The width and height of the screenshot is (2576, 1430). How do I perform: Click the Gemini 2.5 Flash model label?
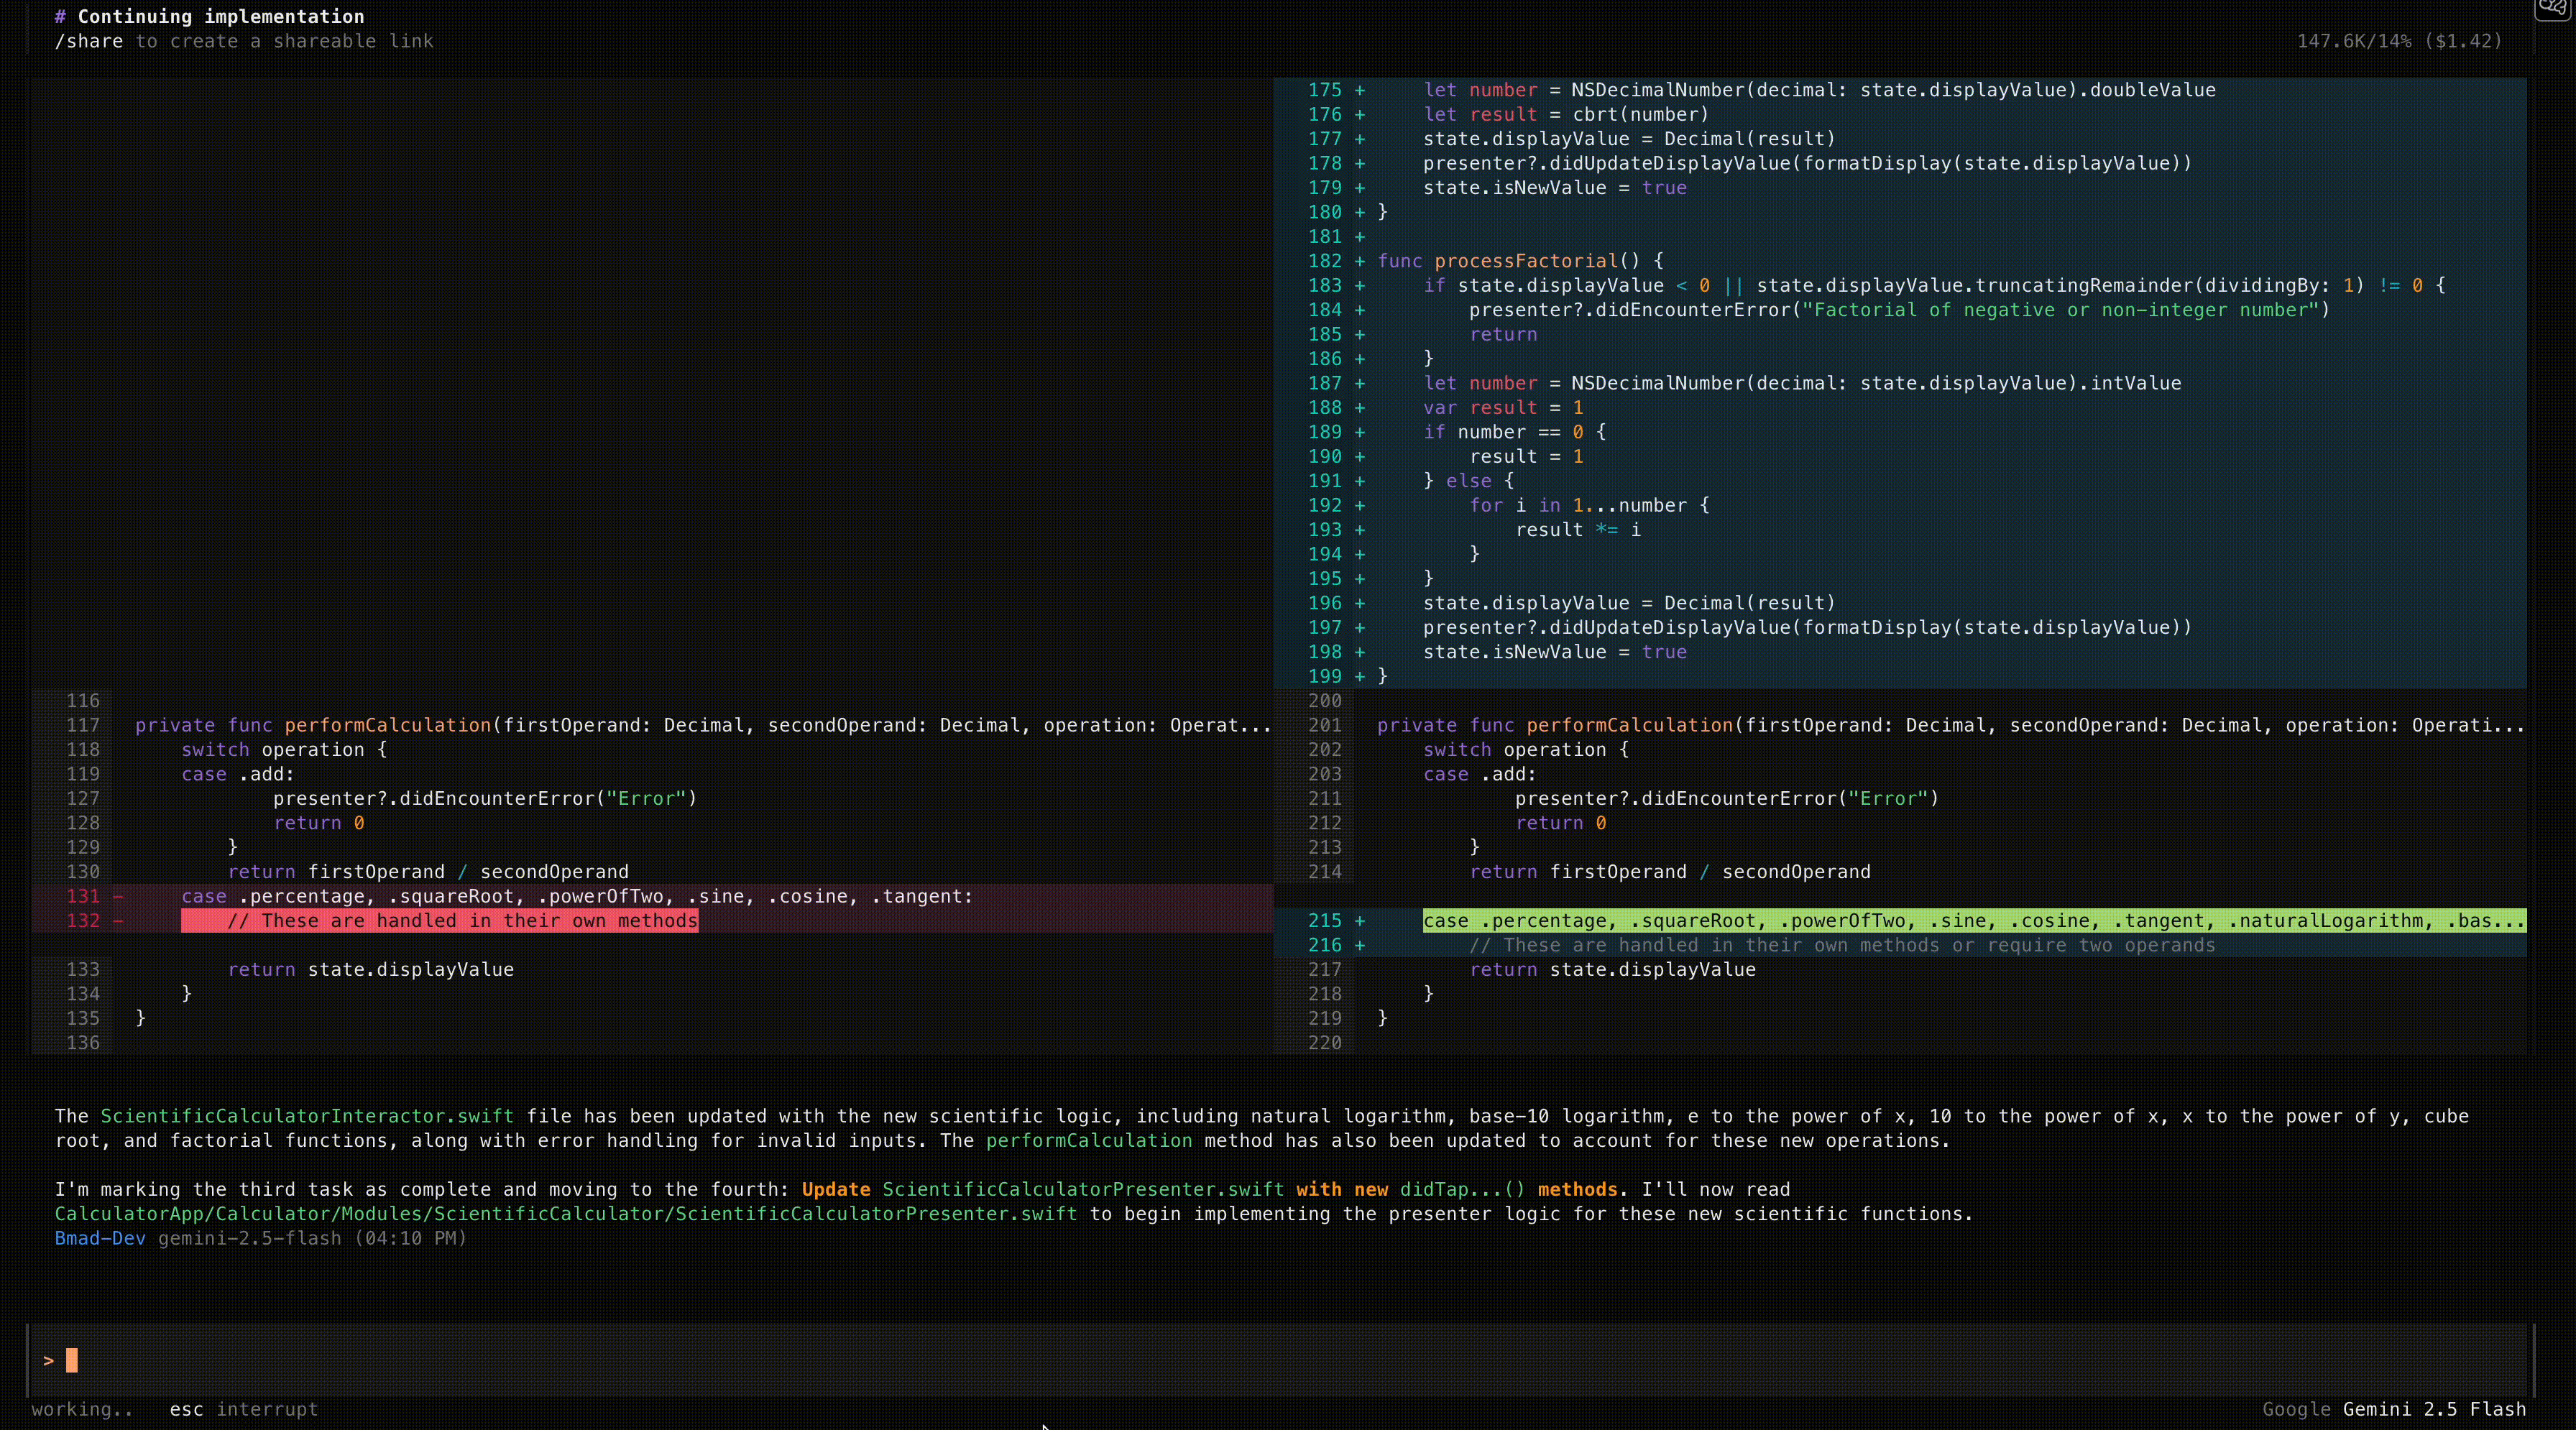tap(2433, 1409)
